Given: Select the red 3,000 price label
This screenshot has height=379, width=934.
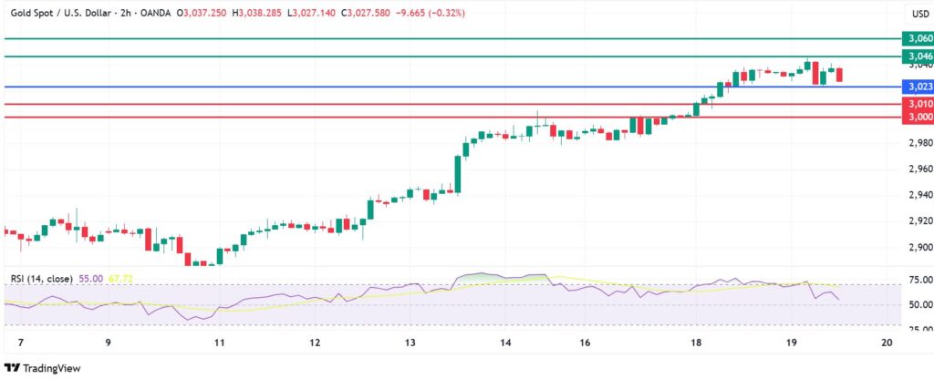Looking at the screenshot, I should tap(918, 118).
